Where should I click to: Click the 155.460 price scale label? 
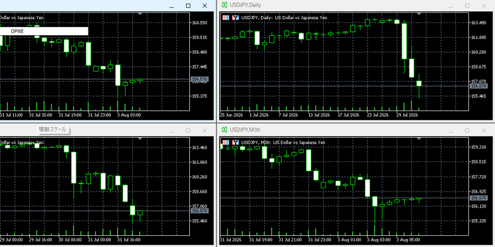[x=199, y=221]
